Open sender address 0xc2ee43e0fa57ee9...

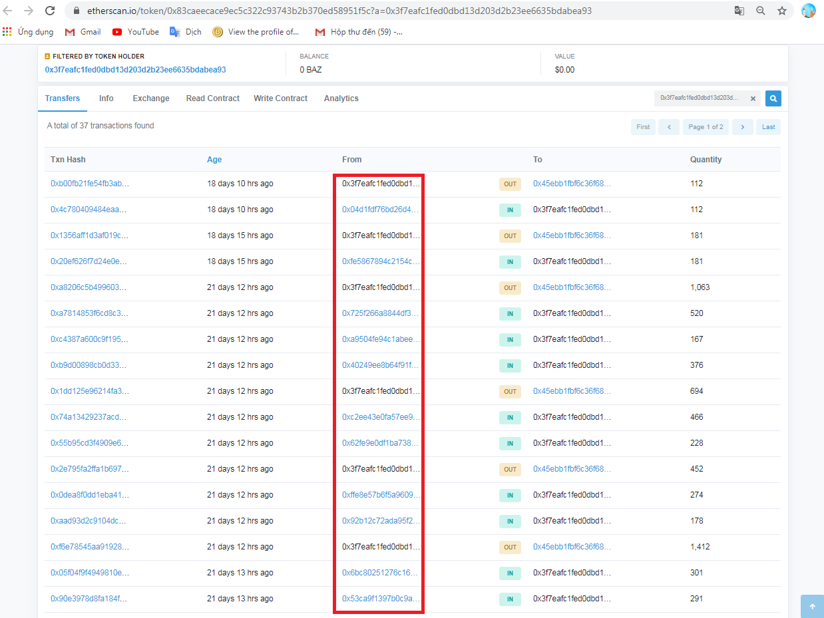[x=381, y=417]
